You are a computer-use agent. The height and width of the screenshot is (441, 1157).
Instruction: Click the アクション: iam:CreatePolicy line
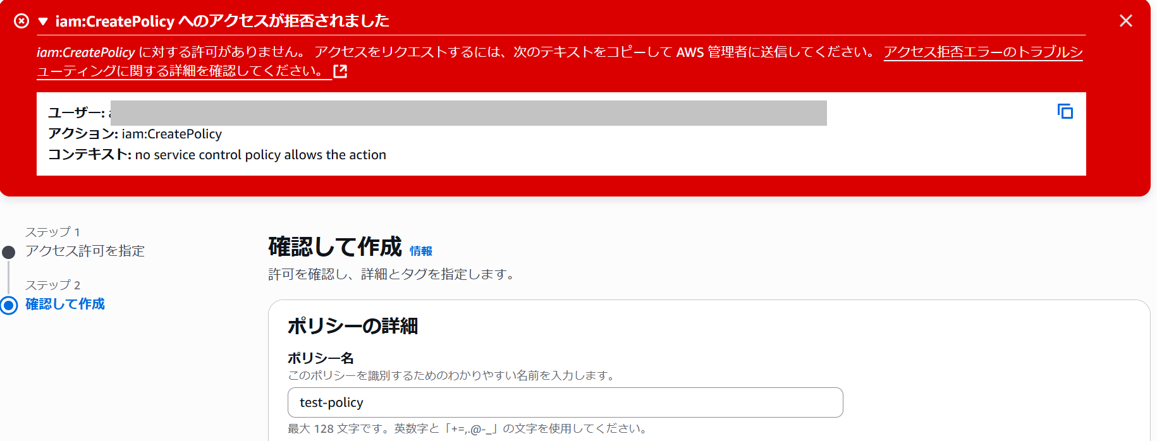(x=135, y=134)
